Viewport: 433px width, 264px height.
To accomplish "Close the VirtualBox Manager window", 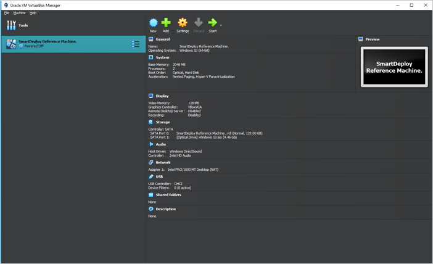I will tap(426, 6).
